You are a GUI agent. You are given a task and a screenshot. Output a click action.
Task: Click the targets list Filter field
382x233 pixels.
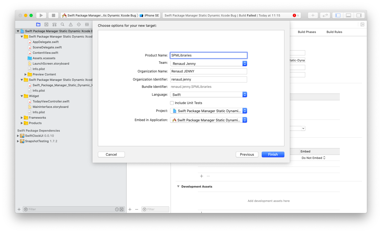pyautogui.click(x=155, y=209)
